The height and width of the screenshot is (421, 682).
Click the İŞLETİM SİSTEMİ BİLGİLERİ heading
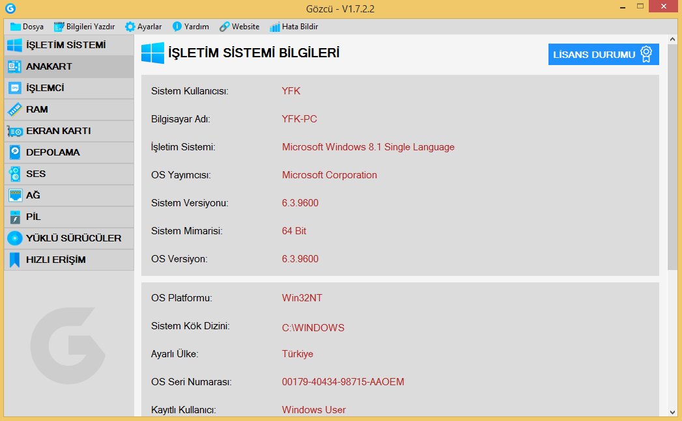(x=253, y=53)
